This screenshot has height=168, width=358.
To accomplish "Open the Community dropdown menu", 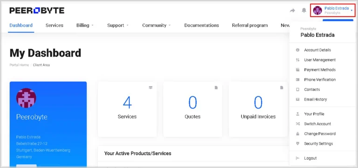I will click(157, 25).
